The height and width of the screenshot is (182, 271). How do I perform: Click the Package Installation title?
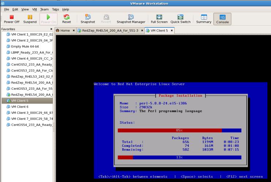[x=180, y=96]
